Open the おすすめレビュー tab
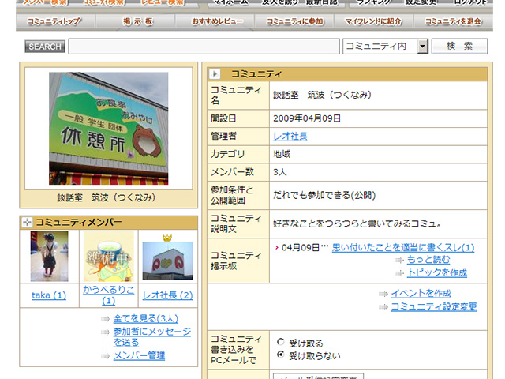Image resolution: width=505 pixels, height=379 pixels. (217, 21)
